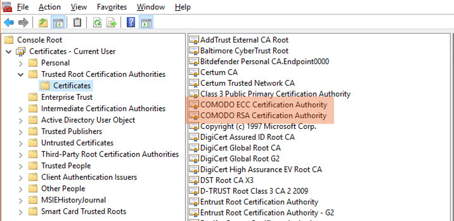
Task: Expand Third-Party Root Certification Authorities arrow
Action: 20,155
